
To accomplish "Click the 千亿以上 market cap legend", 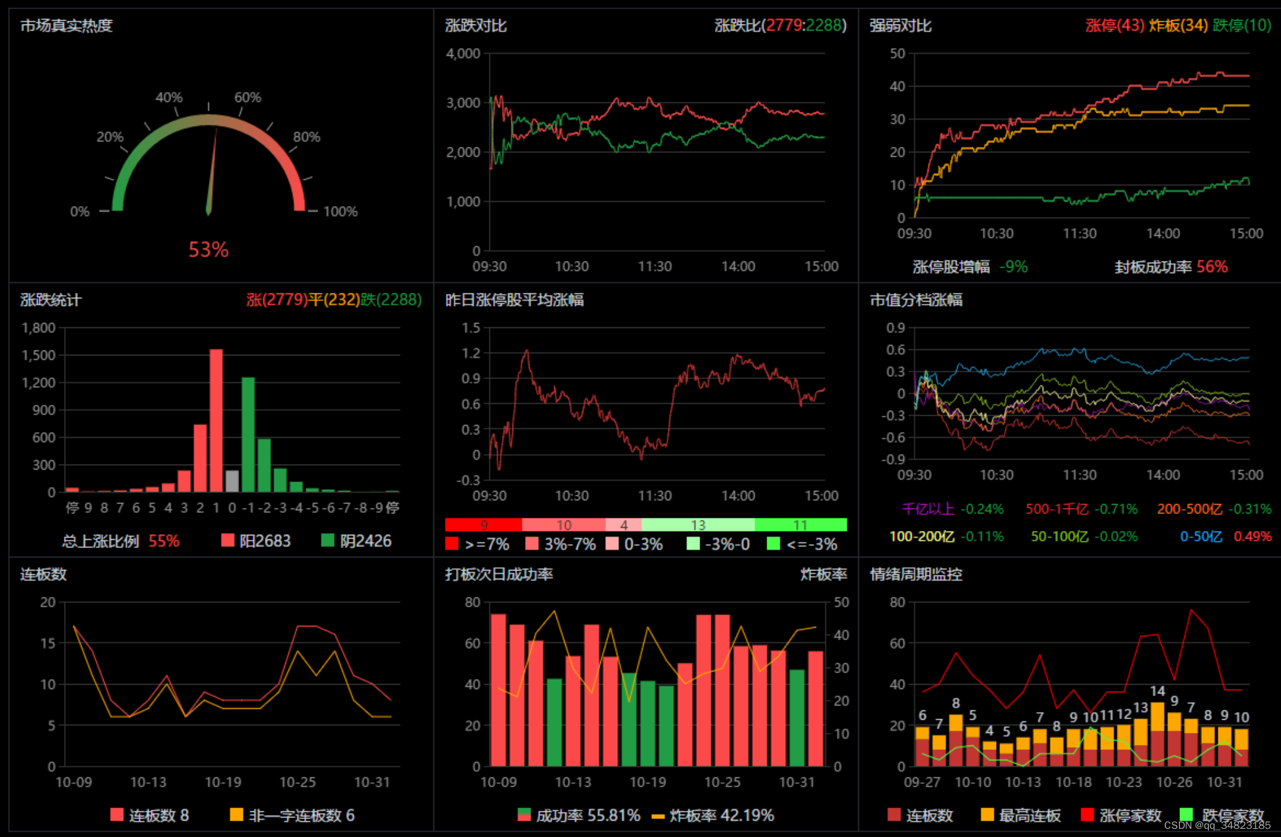I will point(928,508).
